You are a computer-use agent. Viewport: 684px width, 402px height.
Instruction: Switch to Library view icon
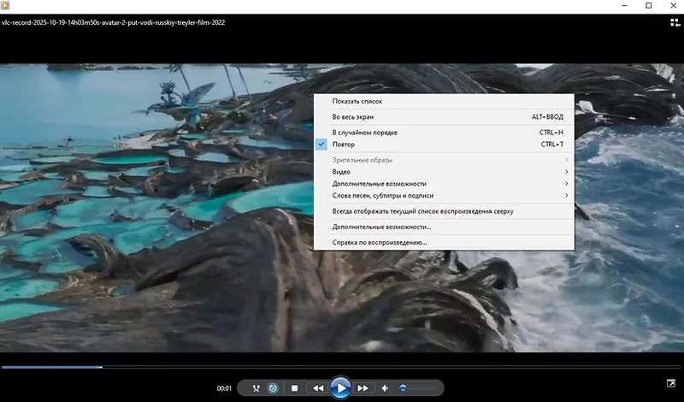tap(675, 23)
